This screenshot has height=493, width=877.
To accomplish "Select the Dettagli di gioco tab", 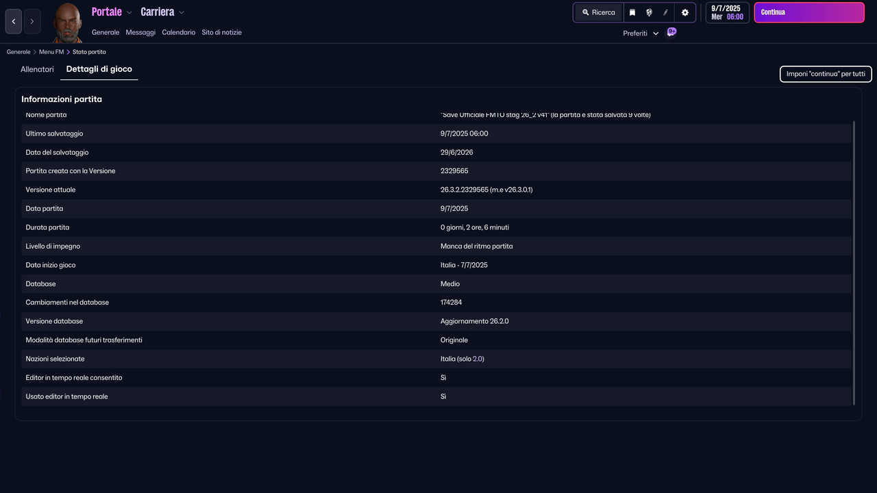I will (99, 69).
